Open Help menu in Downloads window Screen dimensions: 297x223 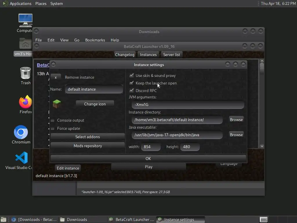pyautogui.click(x=115, y=40)
